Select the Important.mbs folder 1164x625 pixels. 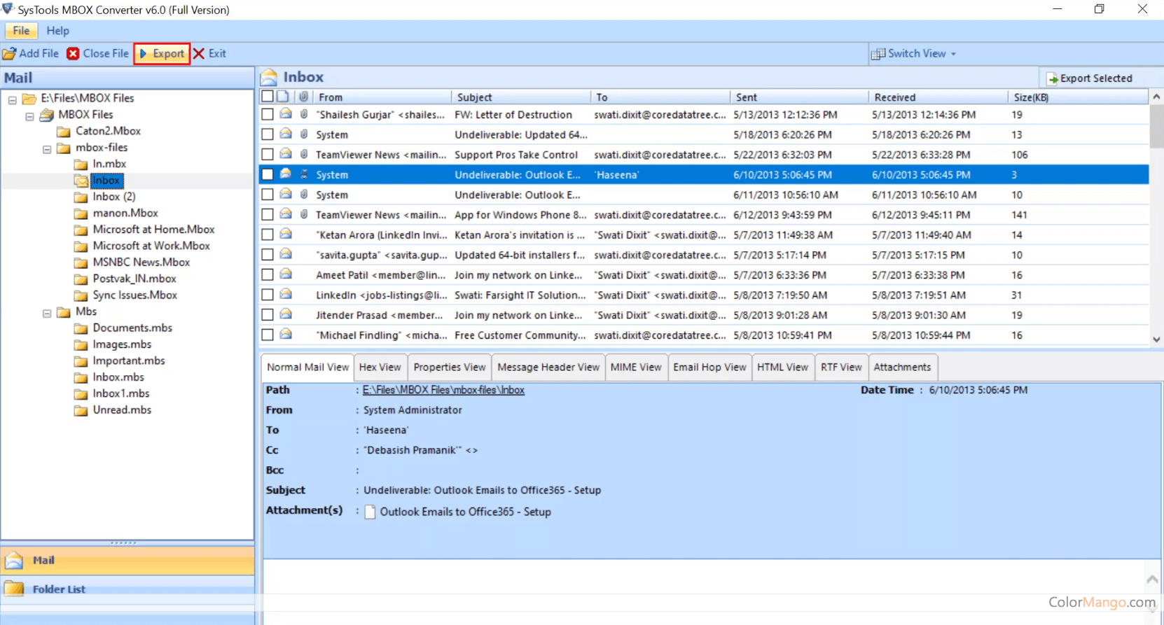pos(129,361)
